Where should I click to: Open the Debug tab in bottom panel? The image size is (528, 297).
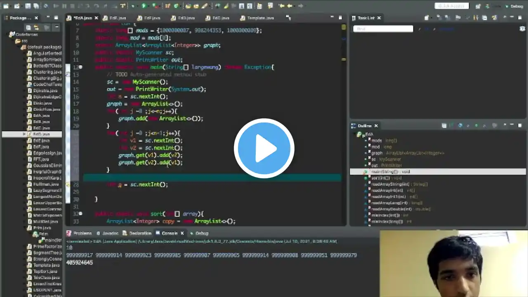click(198, 233)
